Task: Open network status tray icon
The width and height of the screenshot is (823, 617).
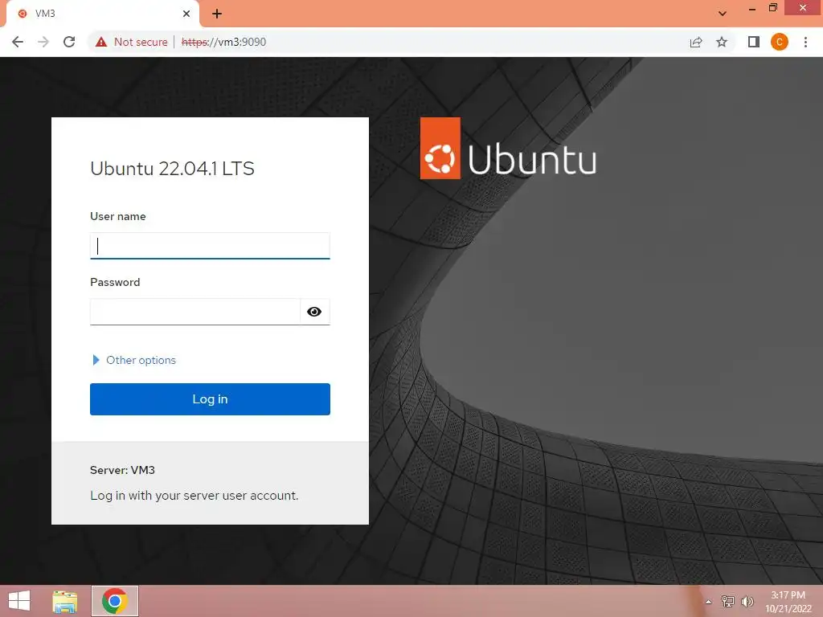Action: [727, 602]
